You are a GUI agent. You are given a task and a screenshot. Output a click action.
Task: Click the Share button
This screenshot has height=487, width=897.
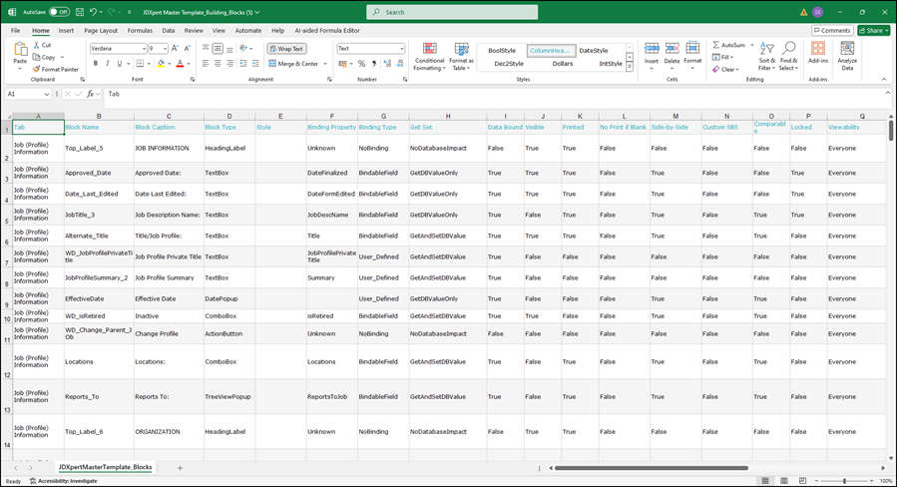(x=875, y=30)
